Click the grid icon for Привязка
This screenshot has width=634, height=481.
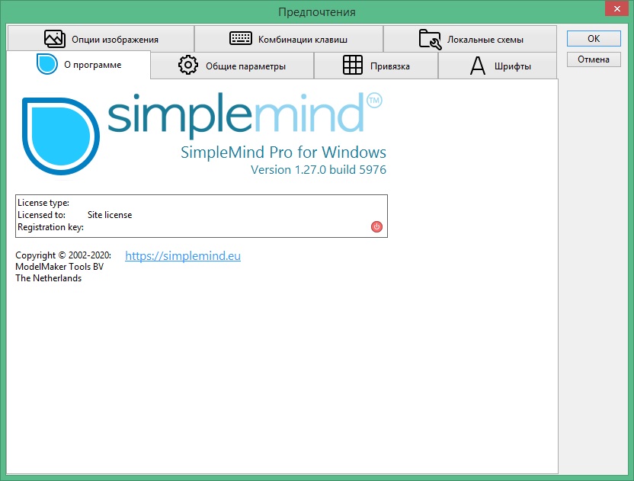coord(353,65)
